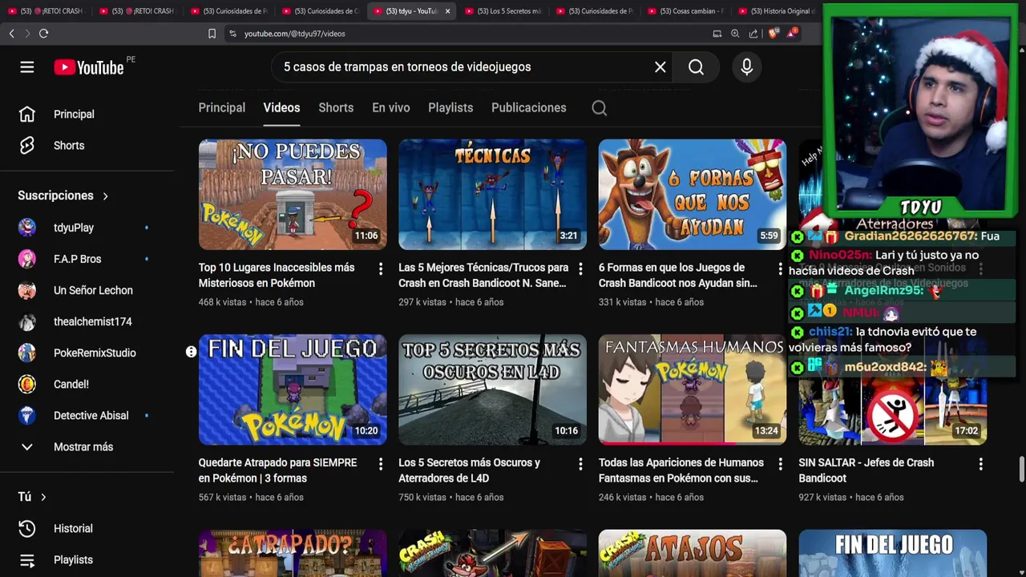Image resolution: width=1026 pixels, height=577 pixels.
Task: Open the share icon in address bar
Action: coord(753,34)
